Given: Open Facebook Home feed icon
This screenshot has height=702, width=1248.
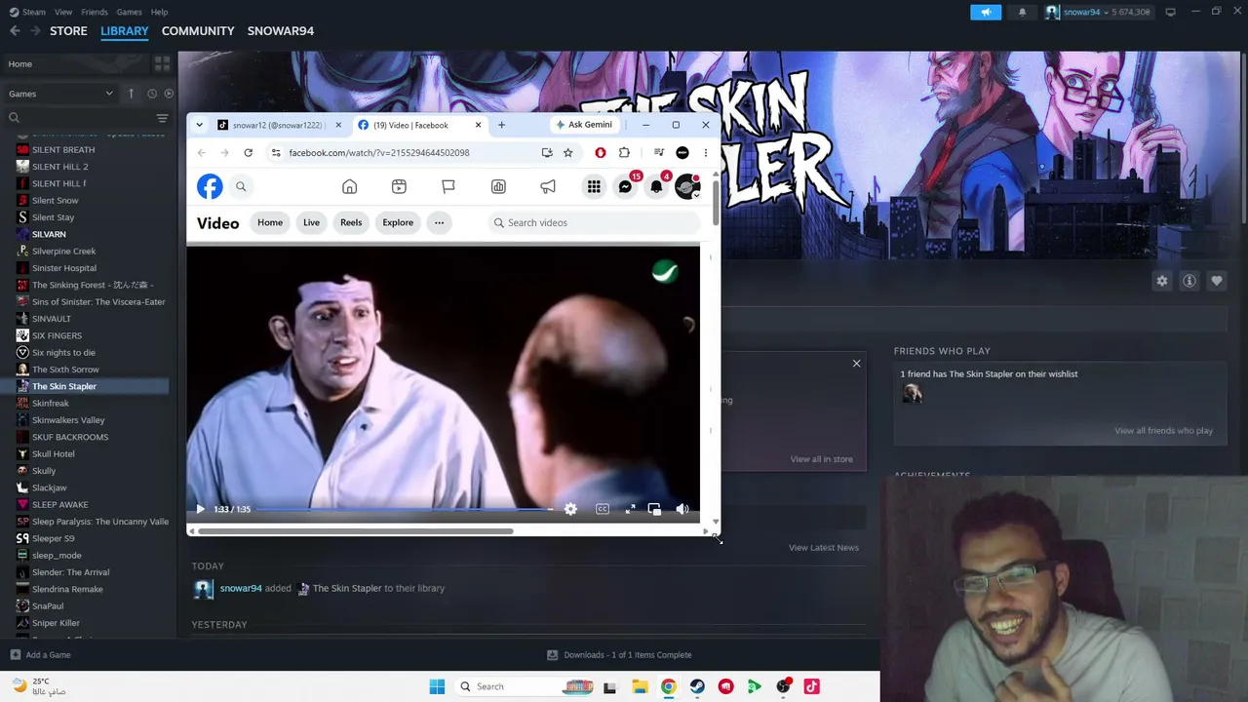Looking at the screenshot, I should pos(349,186).
